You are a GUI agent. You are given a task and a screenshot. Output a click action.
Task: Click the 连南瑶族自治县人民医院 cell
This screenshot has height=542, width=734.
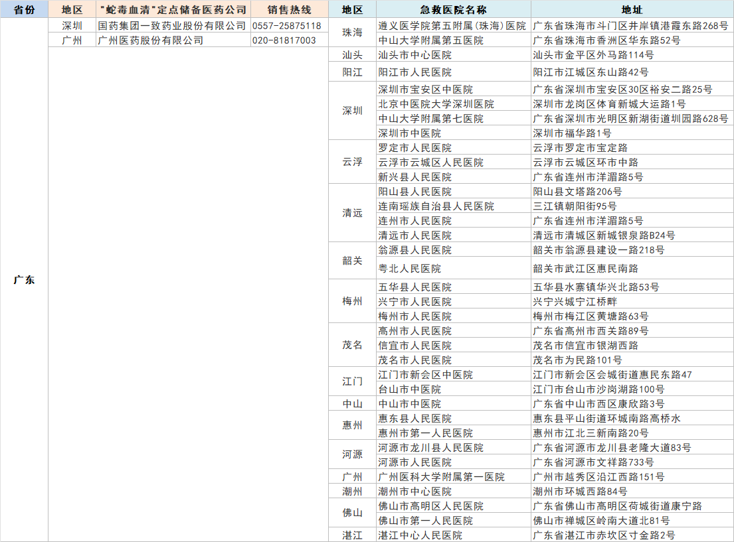point(436,206)
